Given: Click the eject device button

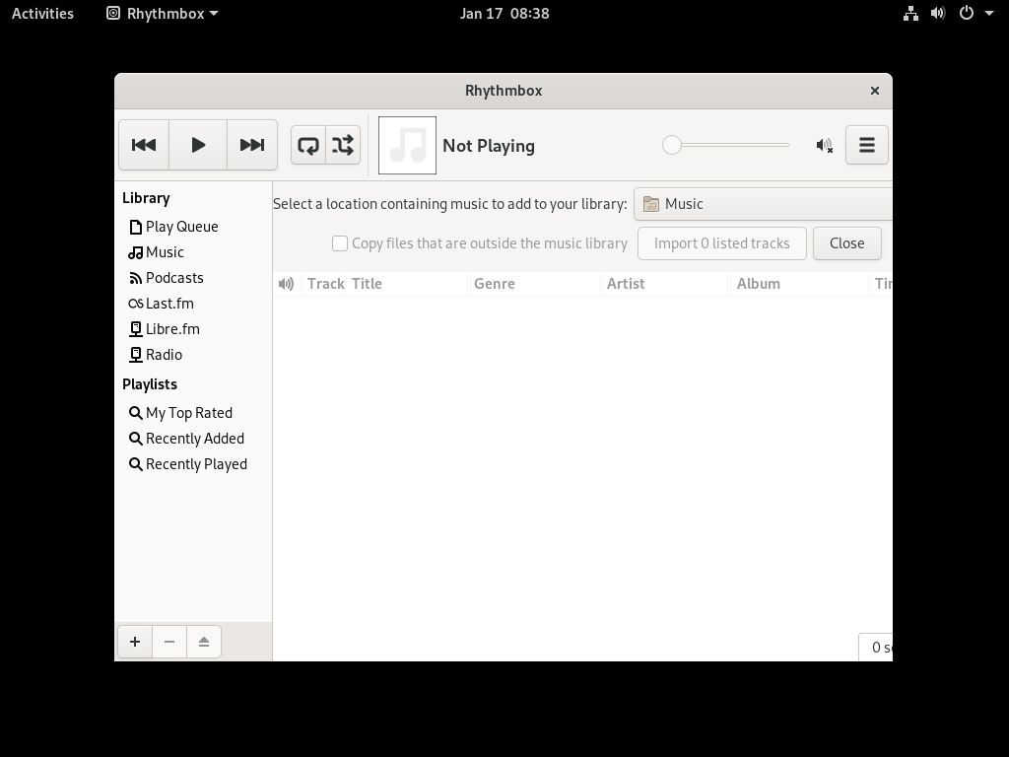Looking at the screenshot, I should pos(204,642).
